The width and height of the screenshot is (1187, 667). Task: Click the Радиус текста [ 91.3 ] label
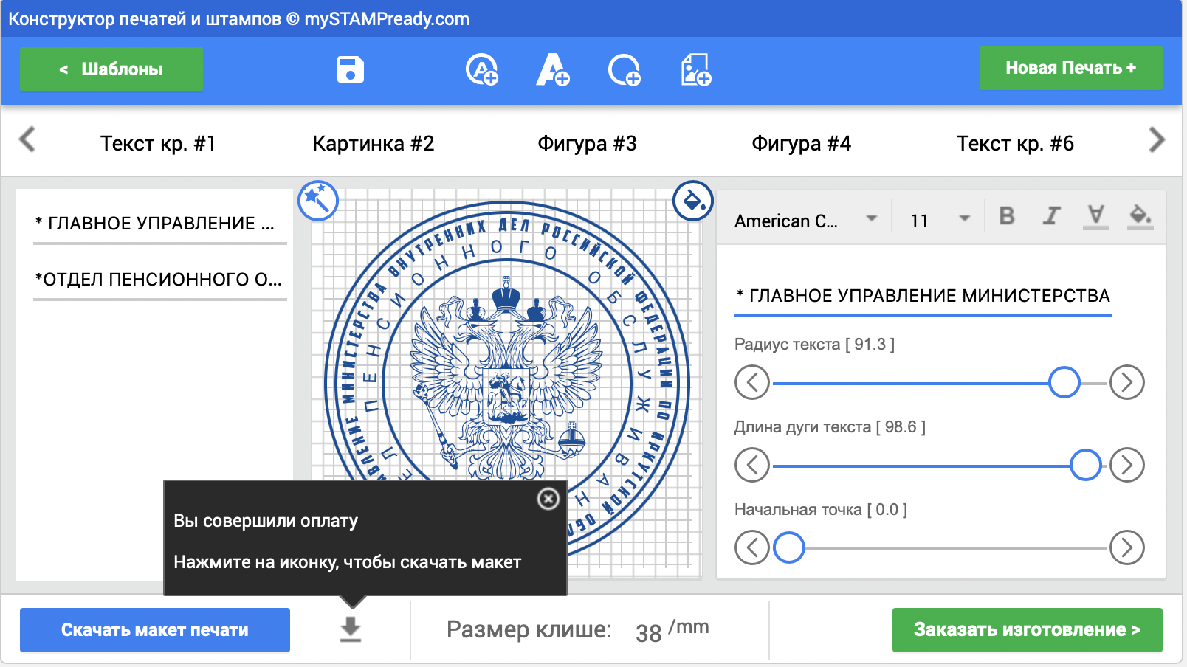pyautogui.click(x=814, y=345)
